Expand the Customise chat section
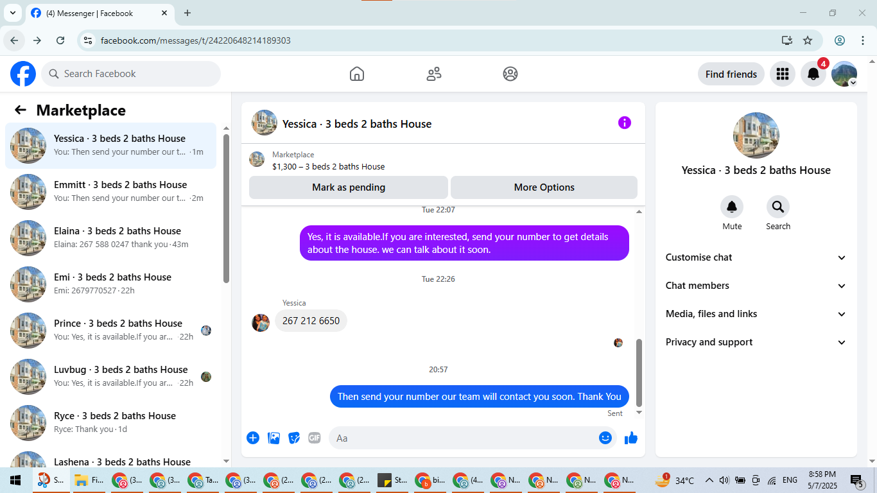Screen dimensions: 877x493 (756, 257)
